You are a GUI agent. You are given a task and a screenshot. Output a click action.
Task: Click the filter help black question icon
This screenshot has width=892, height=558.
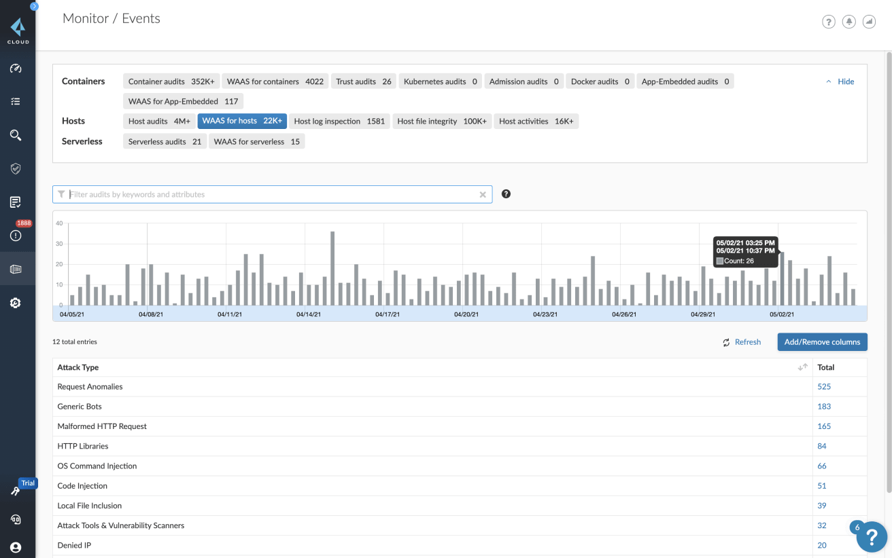pyautogui.click(x=506, y=194)
